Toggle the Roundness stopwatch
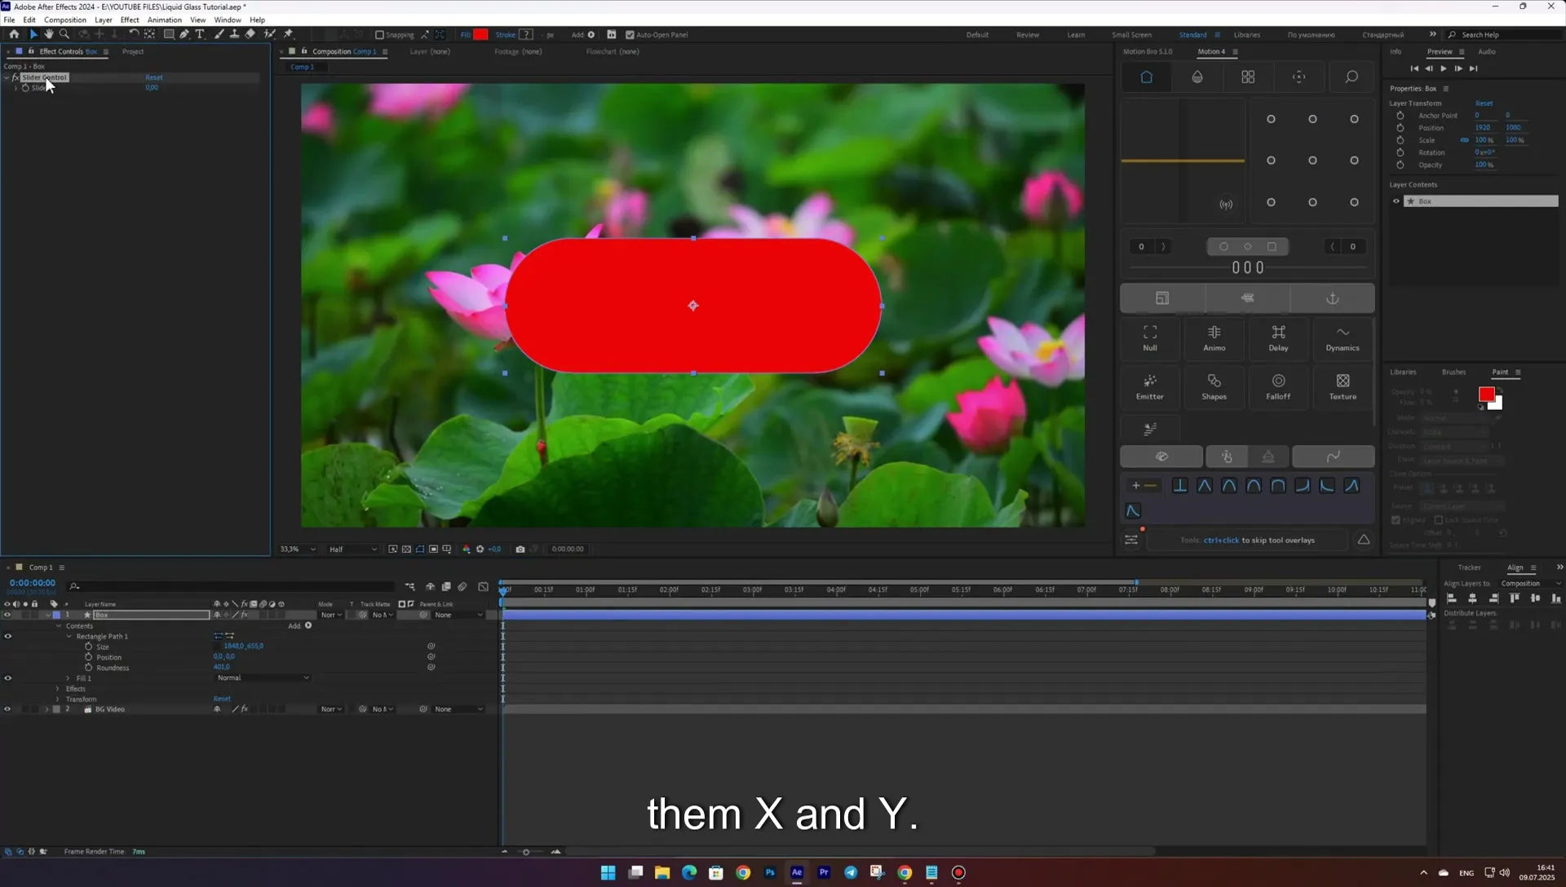The width and height of the screenshot is (1566, 887). (89, 668)
